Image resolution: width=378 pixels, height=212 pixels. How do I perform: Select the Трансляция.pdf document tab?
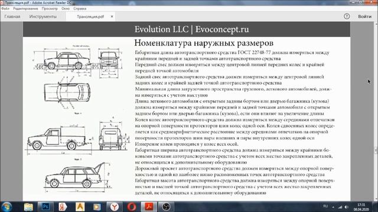(90, 16)
